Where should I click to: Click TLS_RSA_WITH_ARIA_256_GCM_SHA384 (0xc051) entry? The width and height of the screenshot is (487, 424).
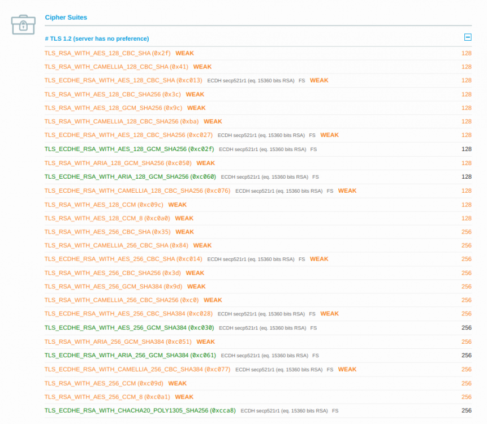tap(118, 341)
